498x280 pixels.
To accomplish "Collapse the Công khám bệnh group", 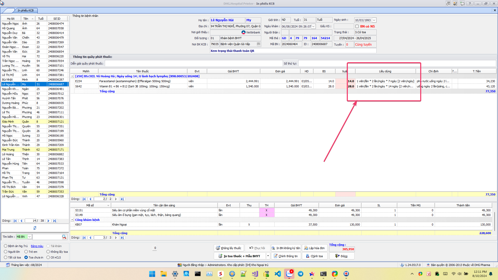I will (x=72, y=220).
